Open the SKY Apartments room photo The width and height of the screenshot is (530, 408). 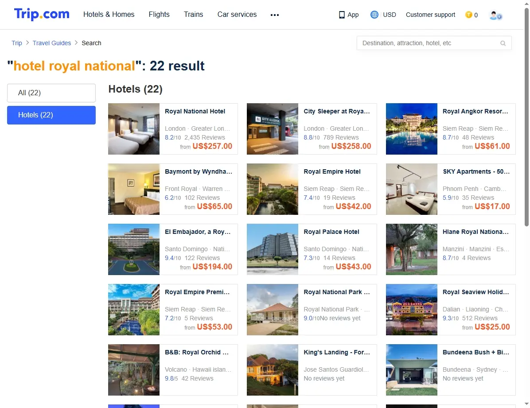point(412,189)
